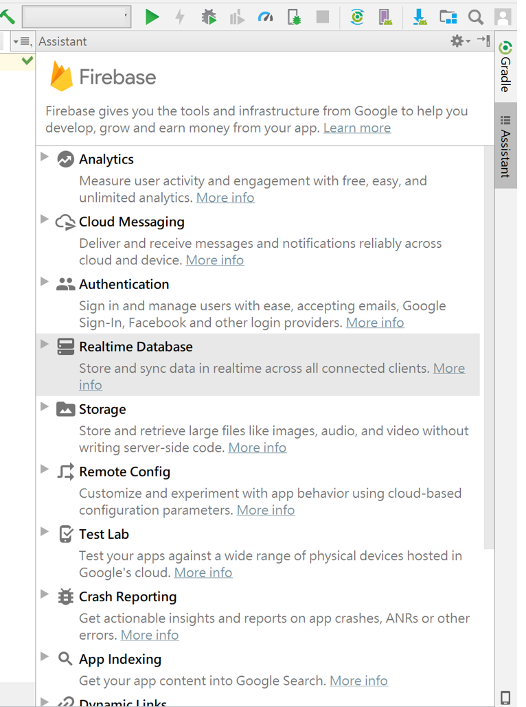The height and width of the screenshot is (707, 526).
Task: Open the run configuration combo box
Action: pos(77,17)
